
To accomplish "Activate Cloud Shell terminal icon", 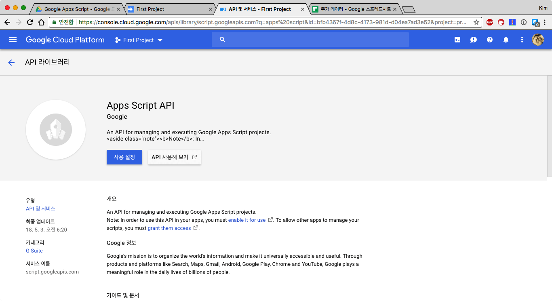I will 457,40.
